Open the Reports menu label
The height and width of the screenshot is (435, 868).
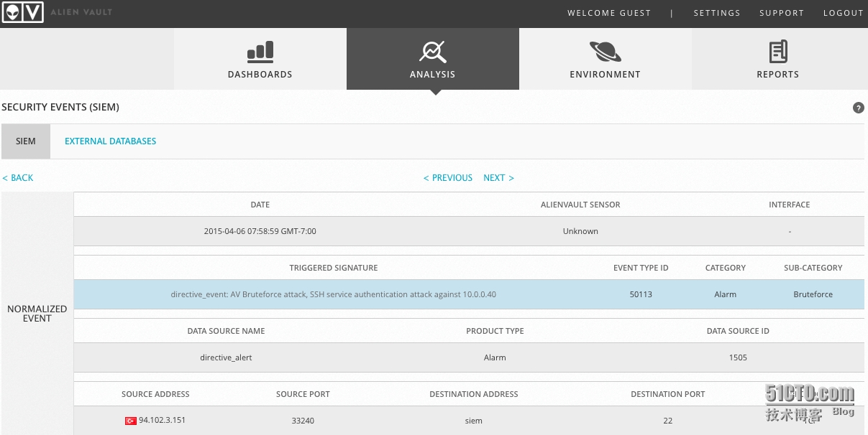pyautogui.click(x=777, y=75)
